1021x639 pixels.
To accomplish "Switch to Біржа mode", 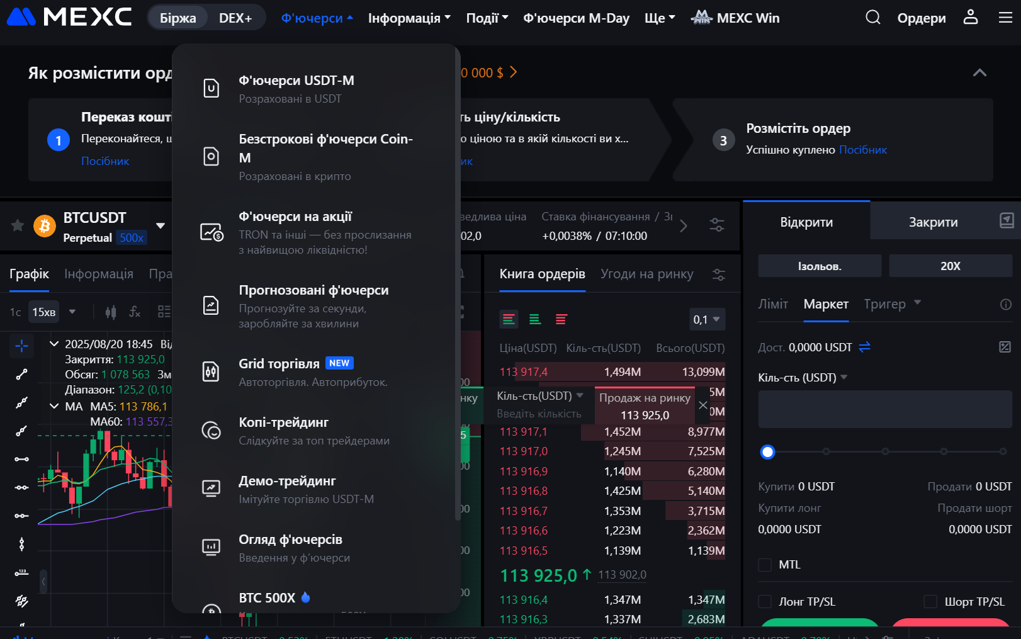I will pyautogui.click(x=178, y=18).
